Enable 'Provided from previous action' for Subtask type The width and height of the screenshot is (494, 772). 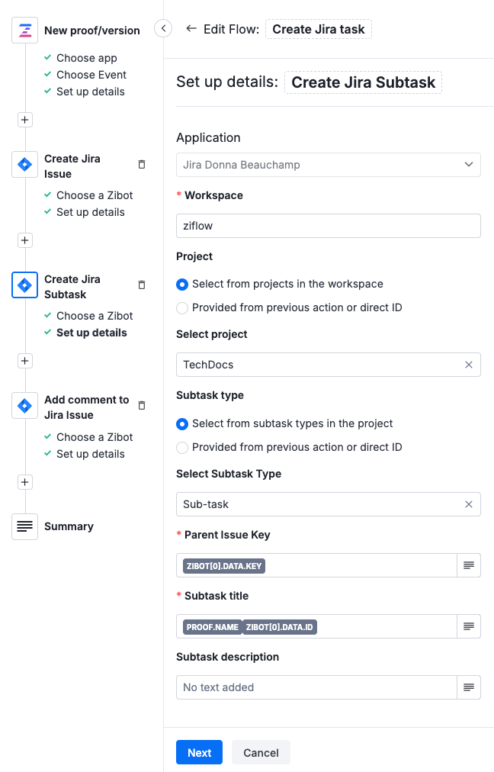182,447
